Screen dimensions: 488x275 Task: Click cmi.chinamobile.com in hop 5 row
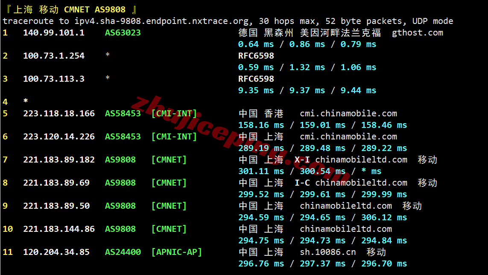coord(348,113)
